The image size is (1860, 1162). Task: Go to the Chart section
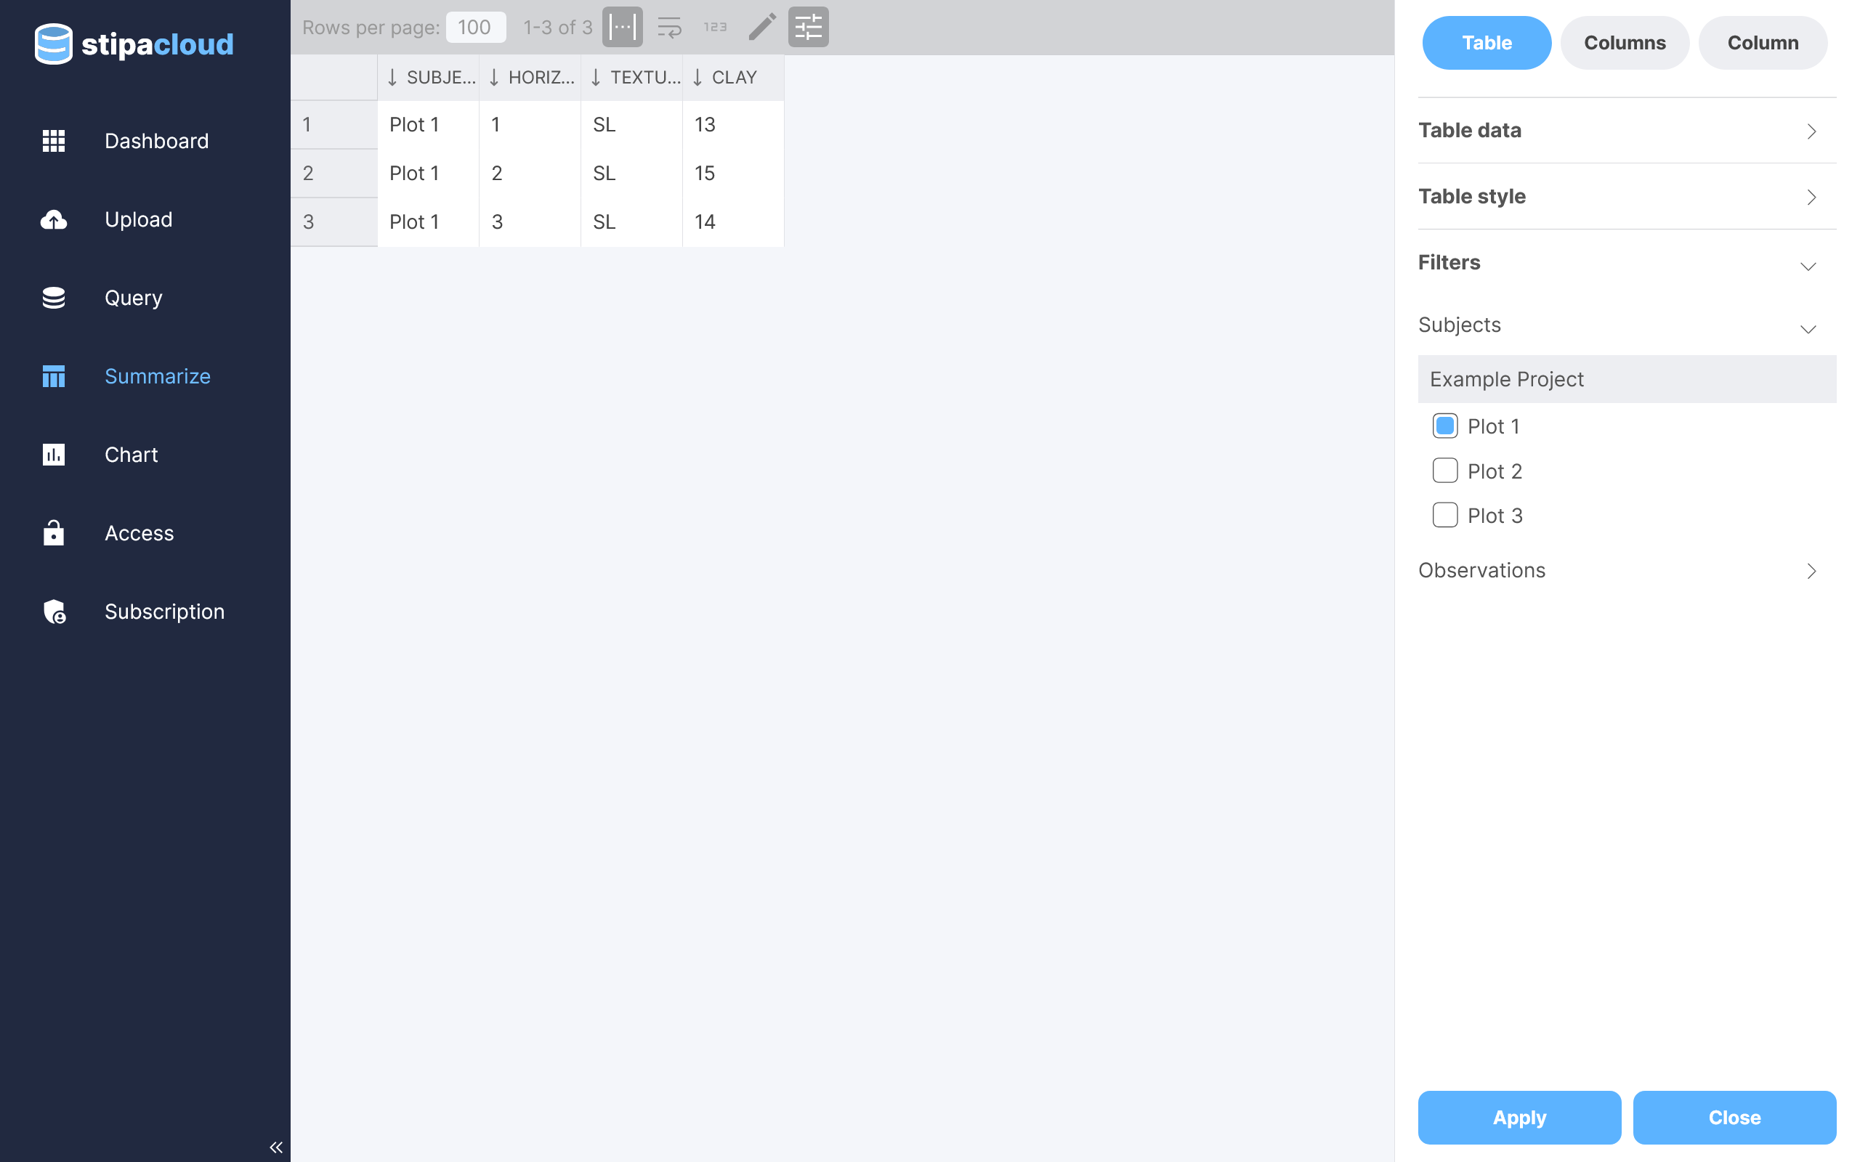tap(131, 455)
